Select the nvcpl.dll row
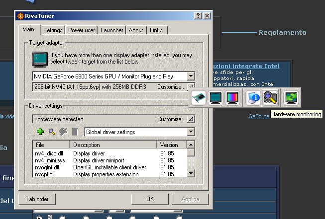The height and width of the screenshot is (219, 325). tap(109, 174)
